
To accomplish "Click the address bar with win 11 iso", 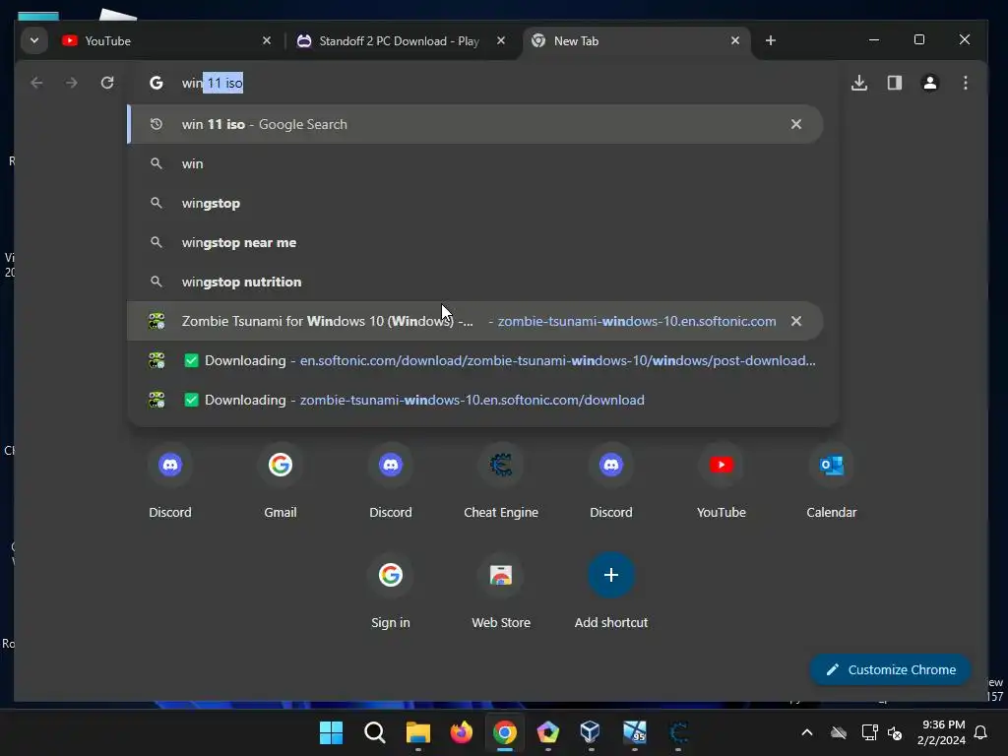I will 482,83.
